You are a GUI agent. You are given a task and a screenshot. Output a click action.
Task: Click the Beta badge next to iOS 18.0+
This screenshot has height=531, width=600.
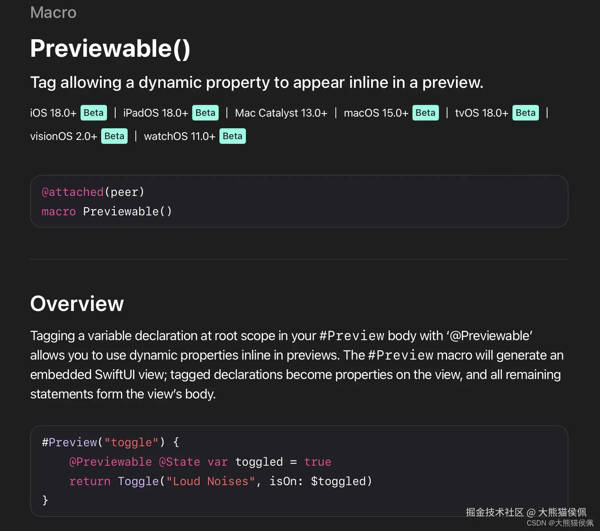coord(93,113)
